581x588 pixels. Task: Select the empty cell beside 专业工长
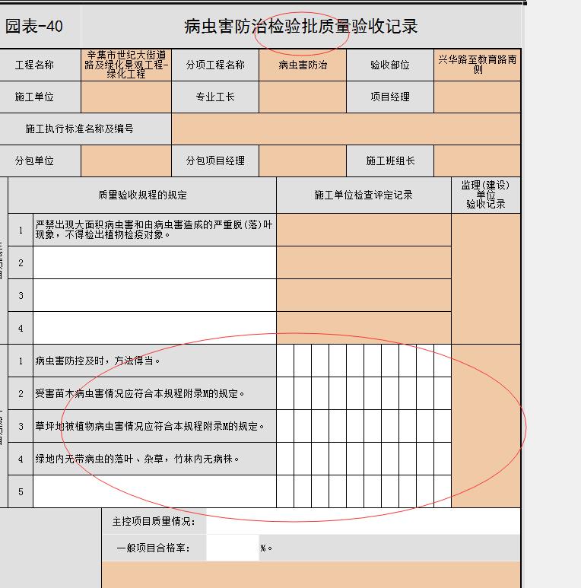point(303,97)
